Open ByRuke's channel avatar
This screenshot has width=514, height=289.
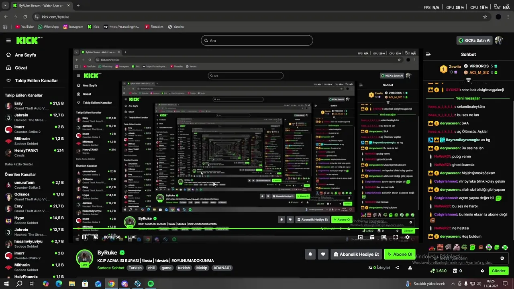click(x=84, y=258)
